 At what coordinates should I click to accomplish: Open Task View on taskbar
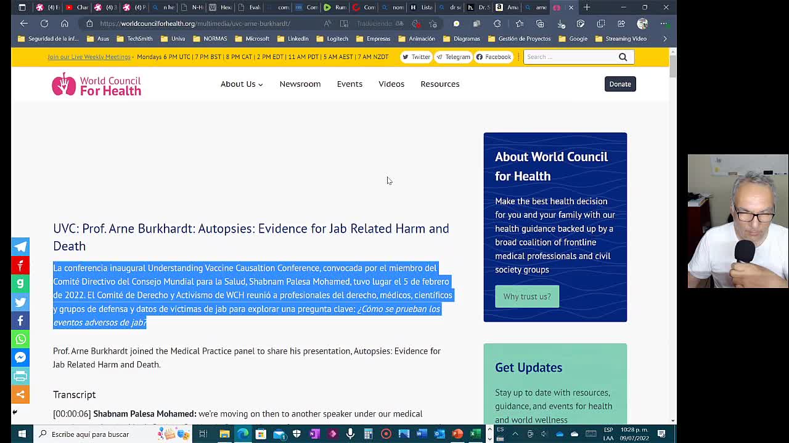(x=203, y=434)
